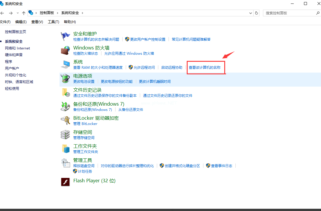Click the 系统 computer monitor icon

coord(65,64)
